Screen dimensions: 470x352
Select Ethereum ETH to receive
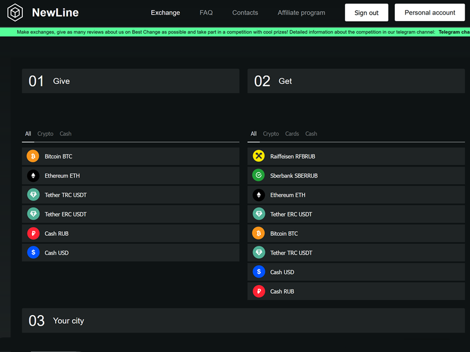coord(356,195)
